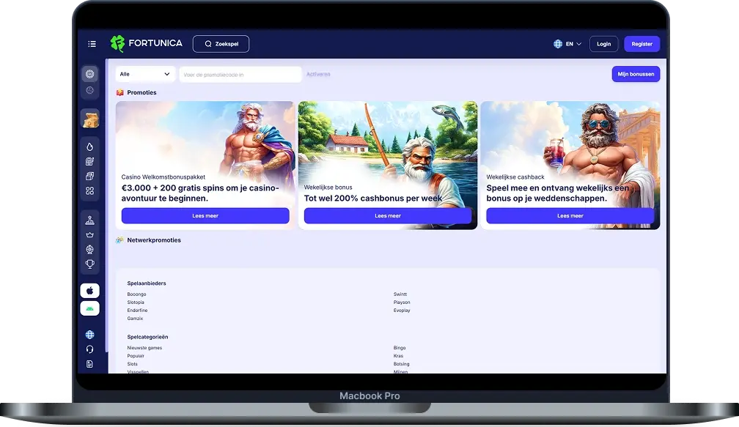This screenshot has width=739, height=427.
Task: Select the slot machine sidebar icon
Action: [x=89, y=161]
